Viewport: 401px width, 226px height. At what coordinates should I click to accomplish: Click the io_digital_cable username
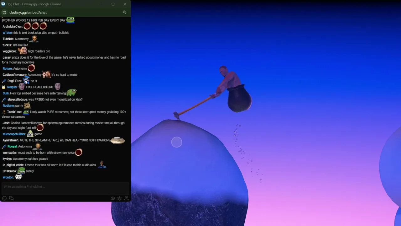tap(13, 165)
